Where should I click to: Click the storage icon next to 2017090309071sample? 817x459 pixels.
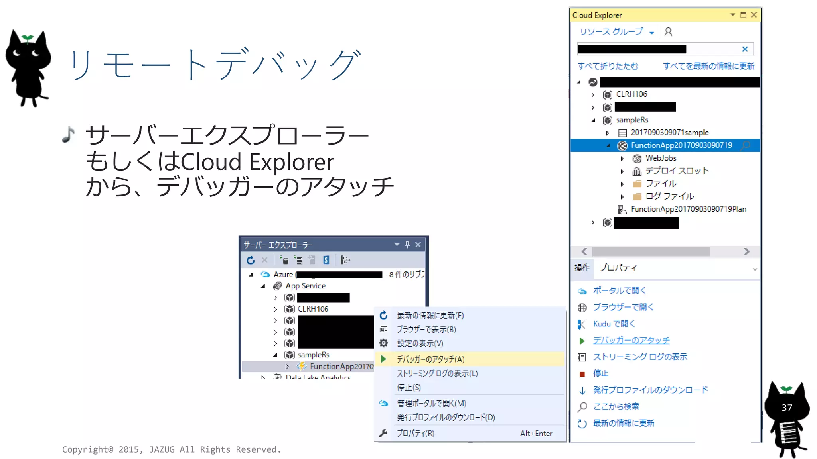pos(622,133)
